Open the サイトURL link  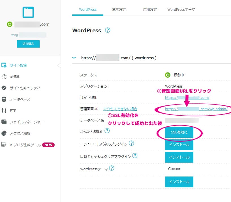click(x=187, y=98)
